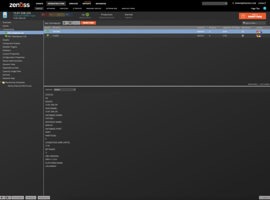The height and width of the screenshot is (200, 270).
Task: Open the 0 Jobs button
Action: [x=264, y=198]
